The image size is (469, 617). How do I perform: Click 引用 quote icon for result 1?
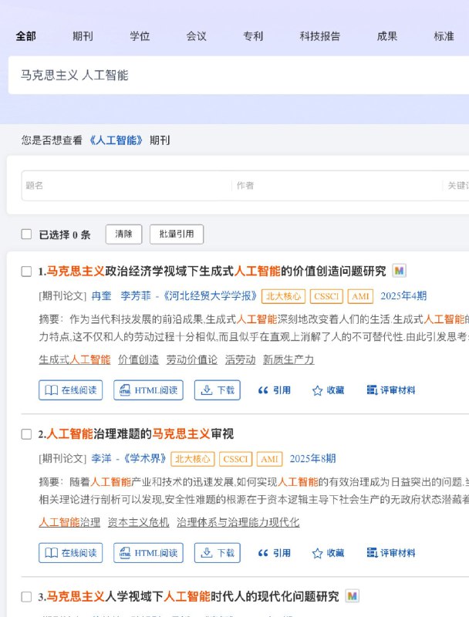(x=275, y=390)
